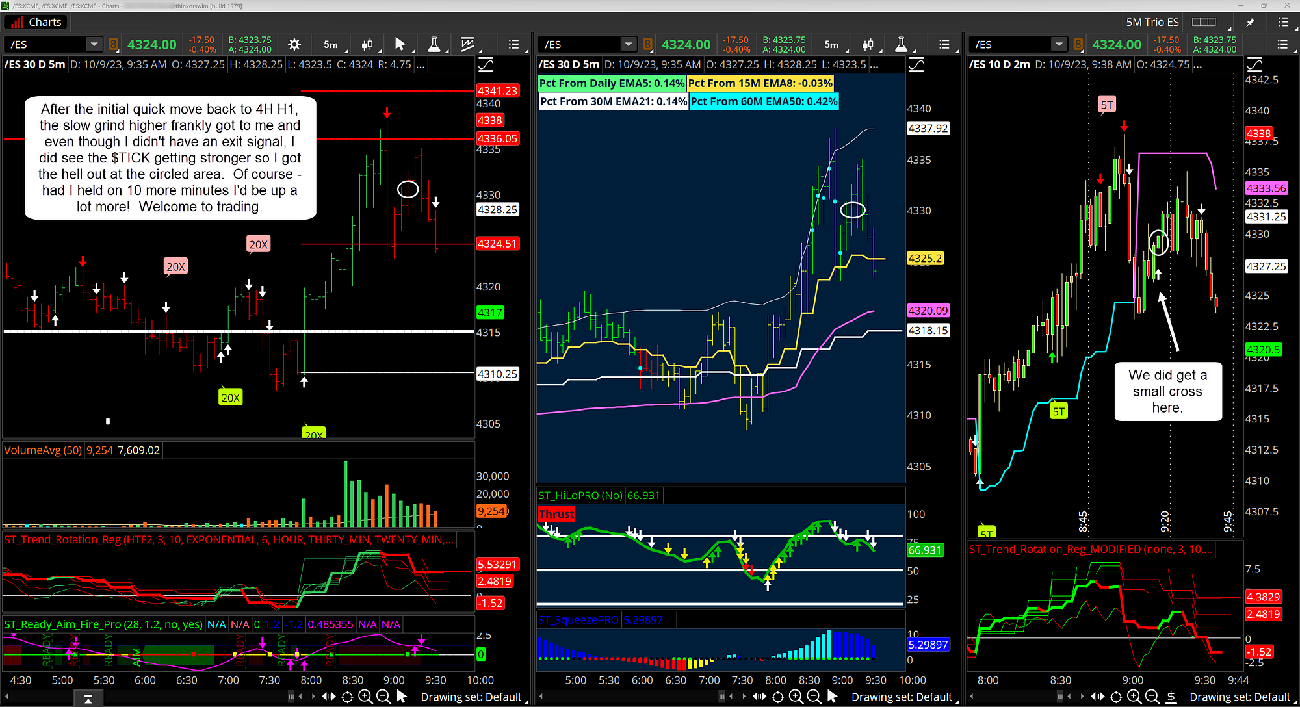Expand the /ES symbol dropdown in left chart
Viewport: 1300px width, 707px height.
(94, 44)
